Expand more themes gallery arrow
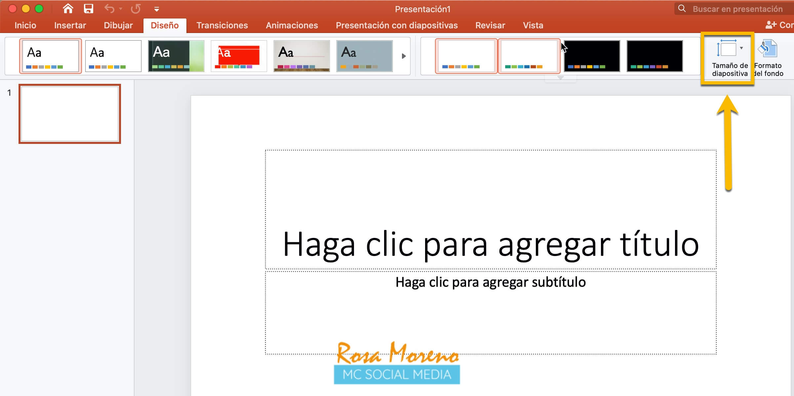This screenshot has height=396, width=794. pos(403,56)
